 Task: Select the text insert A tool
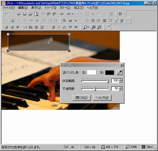[93, 14]
